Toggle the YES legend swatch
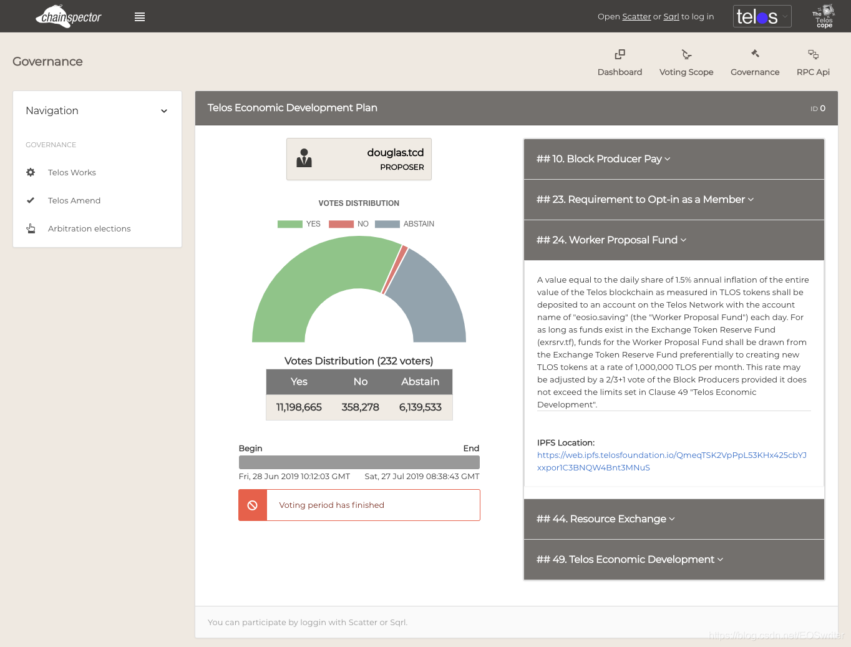Image resolution: width=851 pixels, height=647 pixels. point(290,224)
